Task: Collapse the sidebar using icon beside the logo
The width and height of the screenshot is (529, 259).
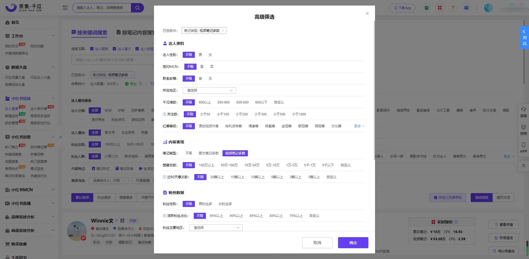Action: pos(65,7)
